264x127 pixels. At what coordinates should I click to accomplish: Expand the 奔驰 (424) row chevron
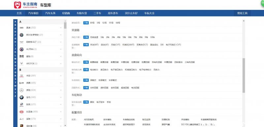click(x=61, y=90)
